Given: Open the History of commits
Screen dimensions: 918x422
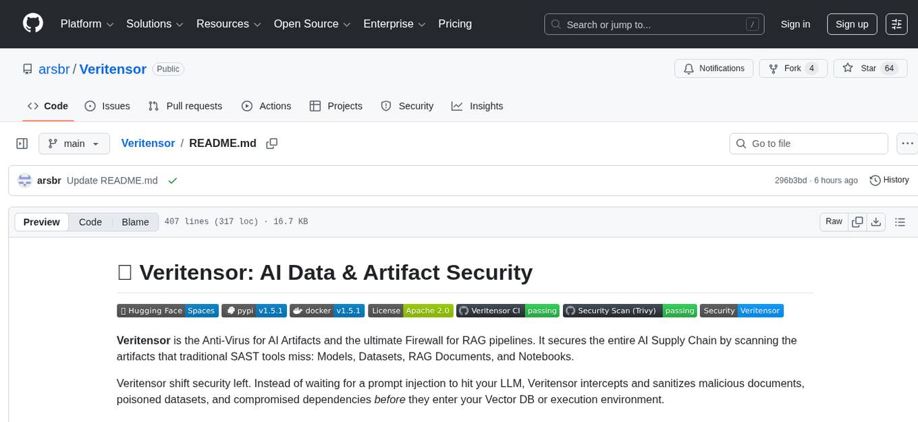Looking at the screenshot, I should pos(889,180).
